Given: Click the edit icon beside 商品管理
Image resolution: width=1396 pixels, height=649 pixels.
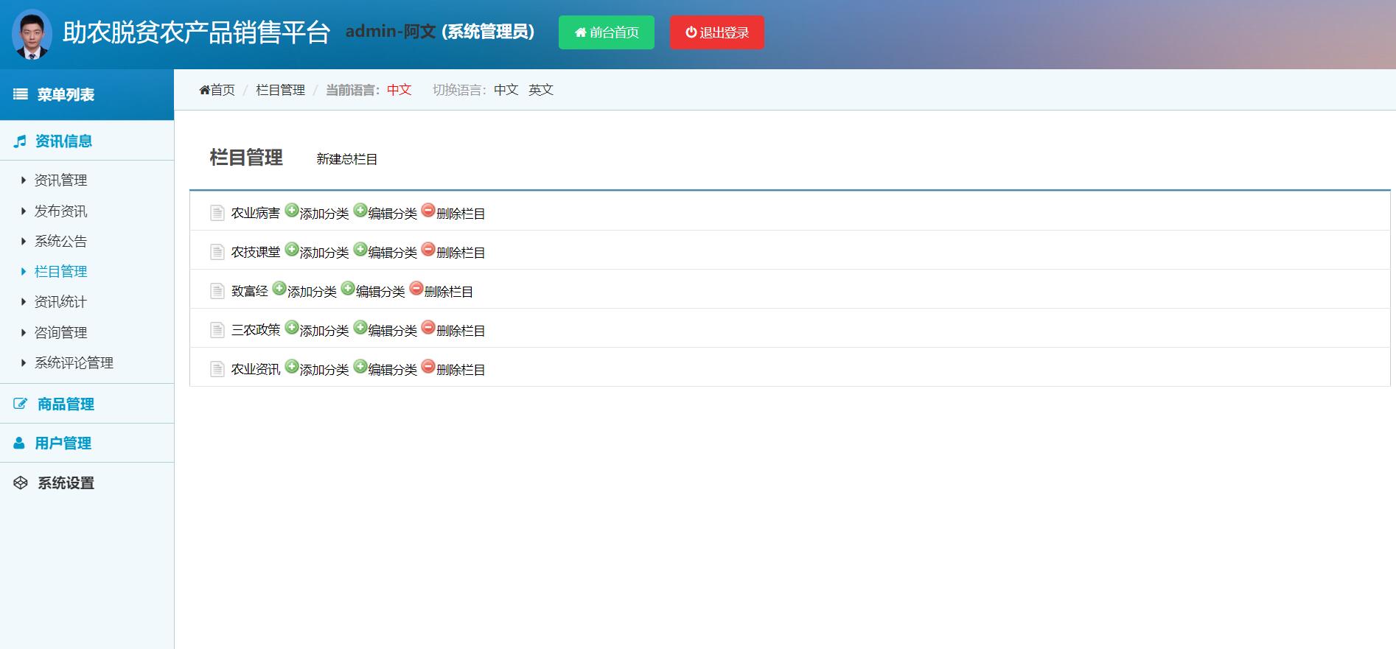Looking at the screenshot, I should (21, 404).
